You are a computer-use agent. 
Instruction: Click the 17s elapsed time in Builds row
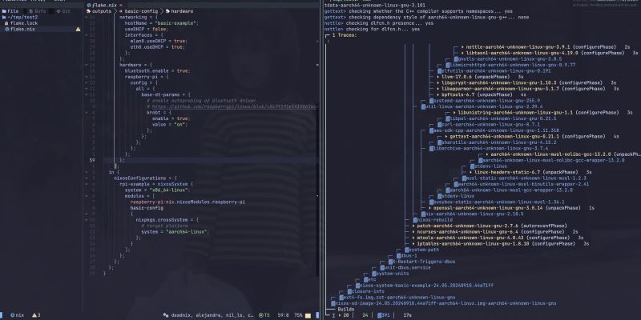pos(407,315)
